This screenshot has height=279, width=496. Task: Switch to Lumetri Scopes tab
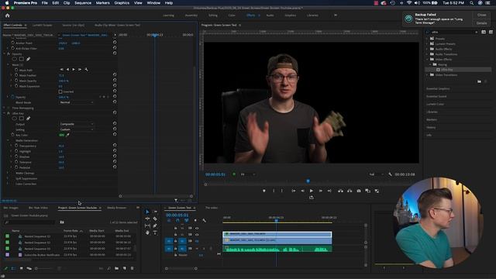[x=43, y=25]
